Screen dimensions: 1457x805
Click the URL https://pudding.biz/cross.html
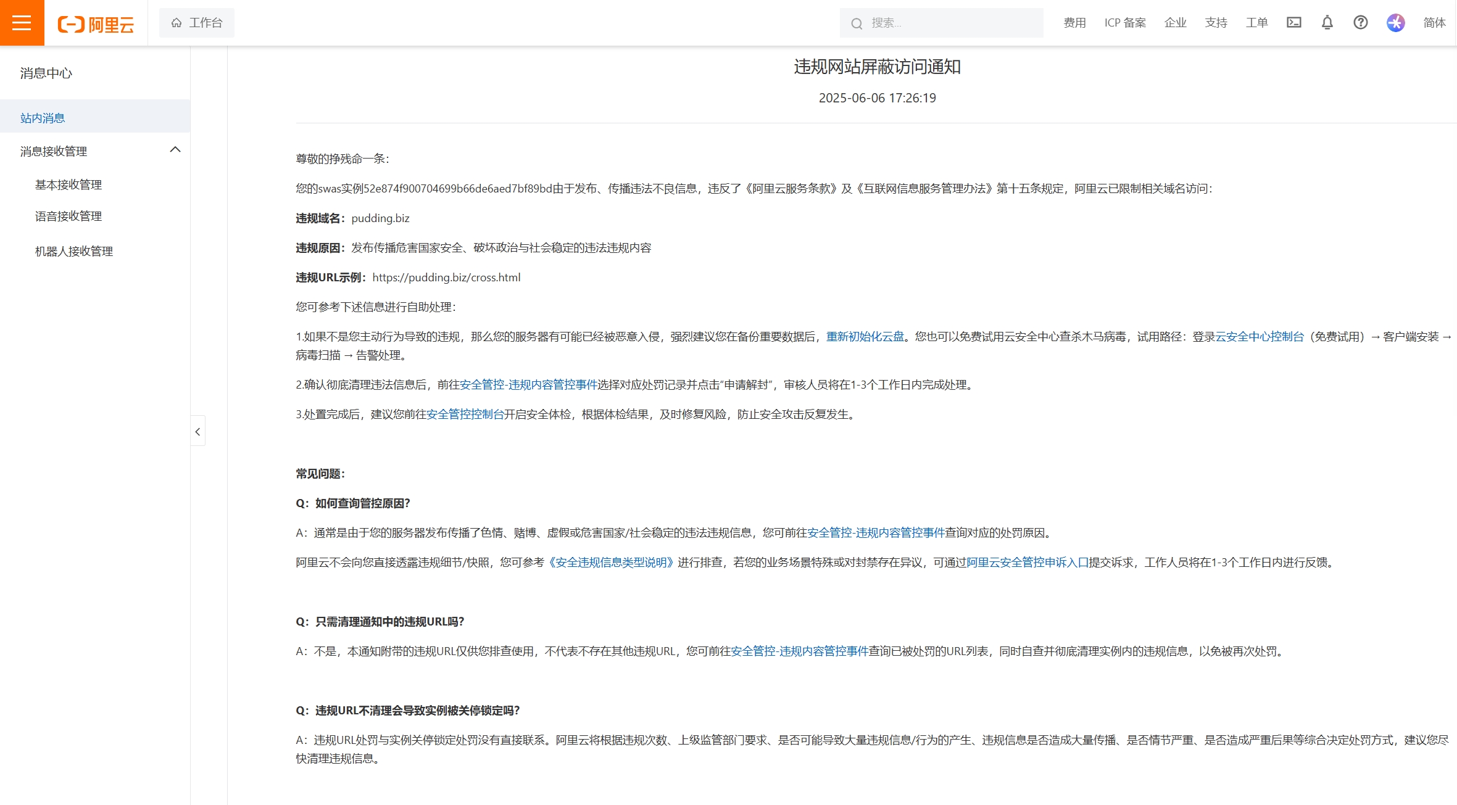pyautogui.click(x=446, y=277)
